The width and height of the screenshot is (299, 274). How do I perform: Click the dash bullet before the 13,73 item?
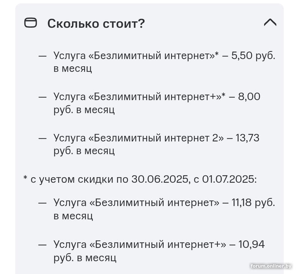(x=43, y=138)
